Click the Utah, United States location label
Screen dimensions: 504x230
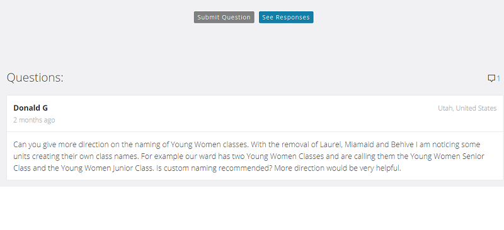[467, 109]
